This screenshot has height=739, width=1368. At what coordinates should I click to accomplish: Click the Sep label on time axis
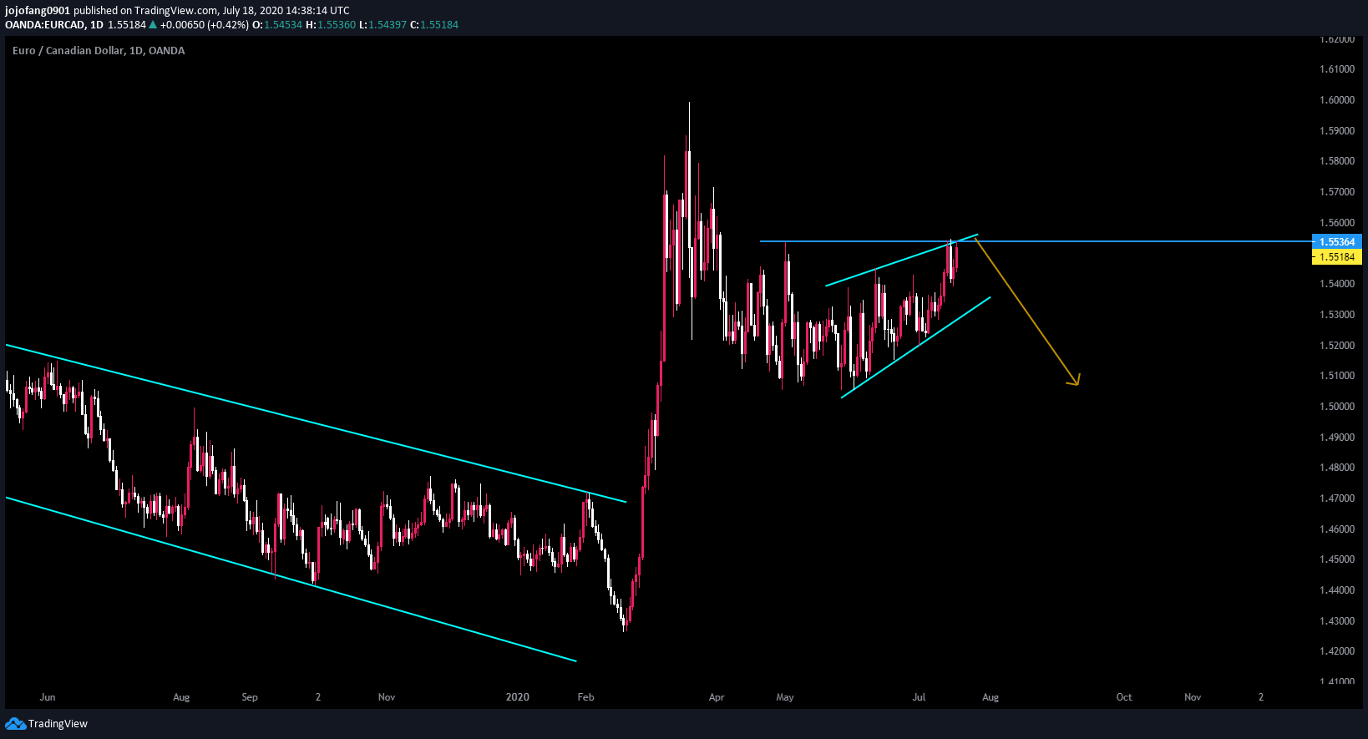tap(250, 696)
